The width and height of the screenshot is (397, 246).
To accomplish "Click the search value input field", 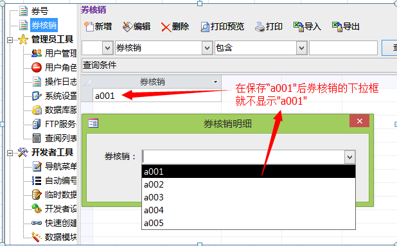I will pyautogui.click(x=343, y=48).
